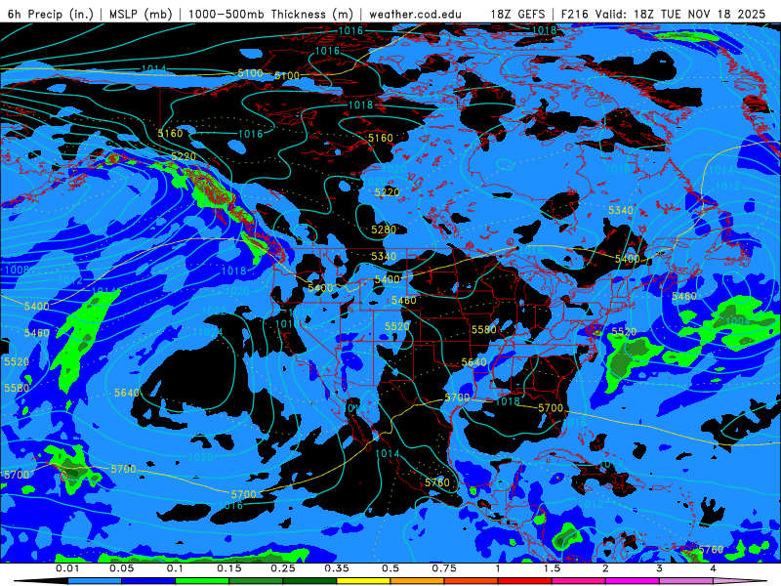Click the '0.75' legend value

(444, 568)
